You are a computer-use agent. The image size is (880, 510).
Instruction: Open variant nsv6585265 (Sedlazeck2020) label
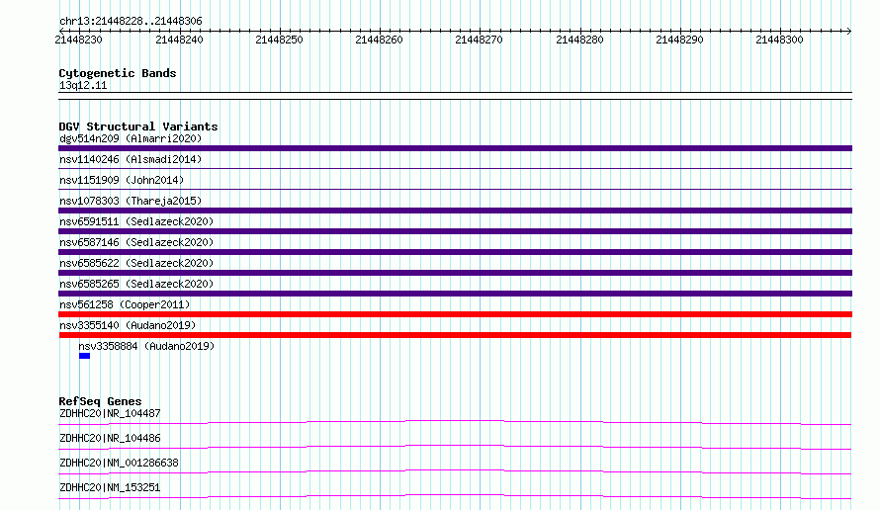(x=136, y=284)
